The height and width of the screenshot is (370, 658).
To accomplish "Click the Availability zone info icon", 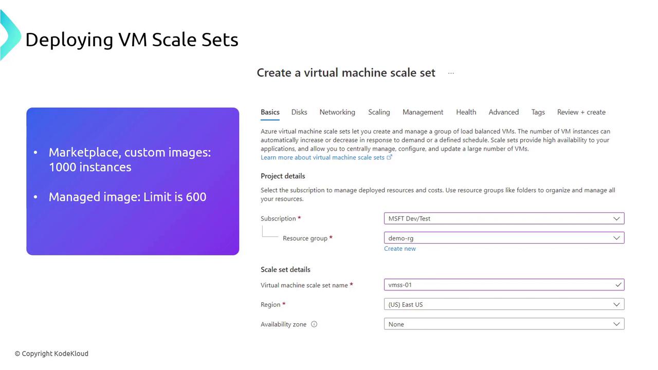I will click(x=314, y=324).
